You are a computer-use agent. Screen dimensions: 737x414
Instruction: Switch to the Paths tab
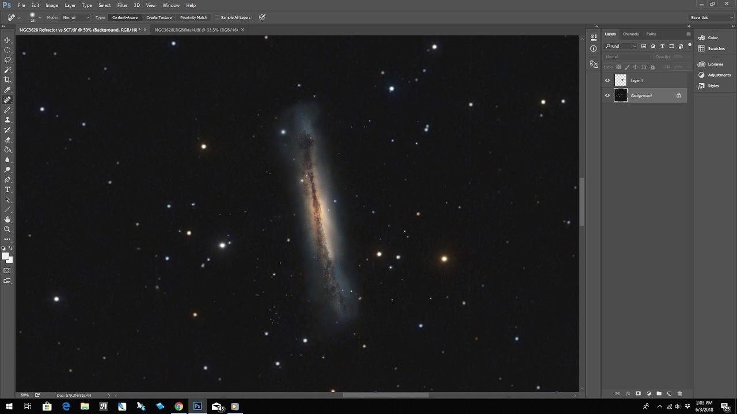coord(651,34)
